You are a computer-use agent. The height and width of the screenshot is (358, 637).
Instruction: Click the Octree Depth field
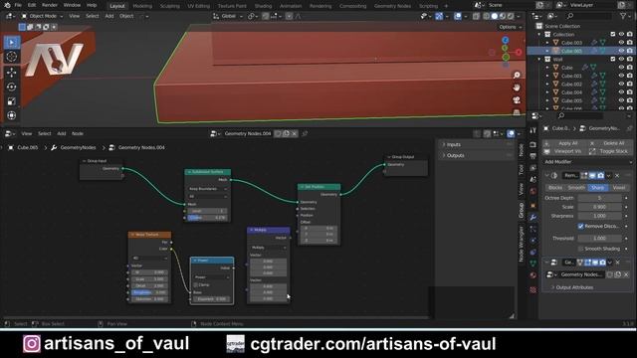pos(599,198)
